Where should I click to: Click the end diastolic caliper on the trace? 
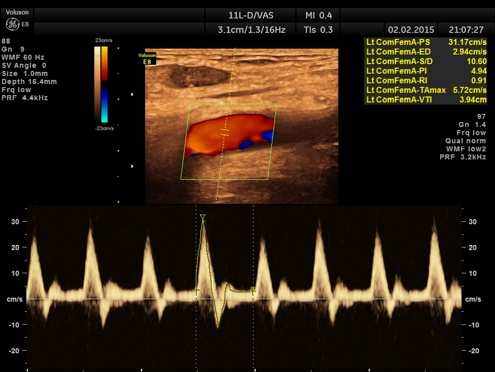254,290
